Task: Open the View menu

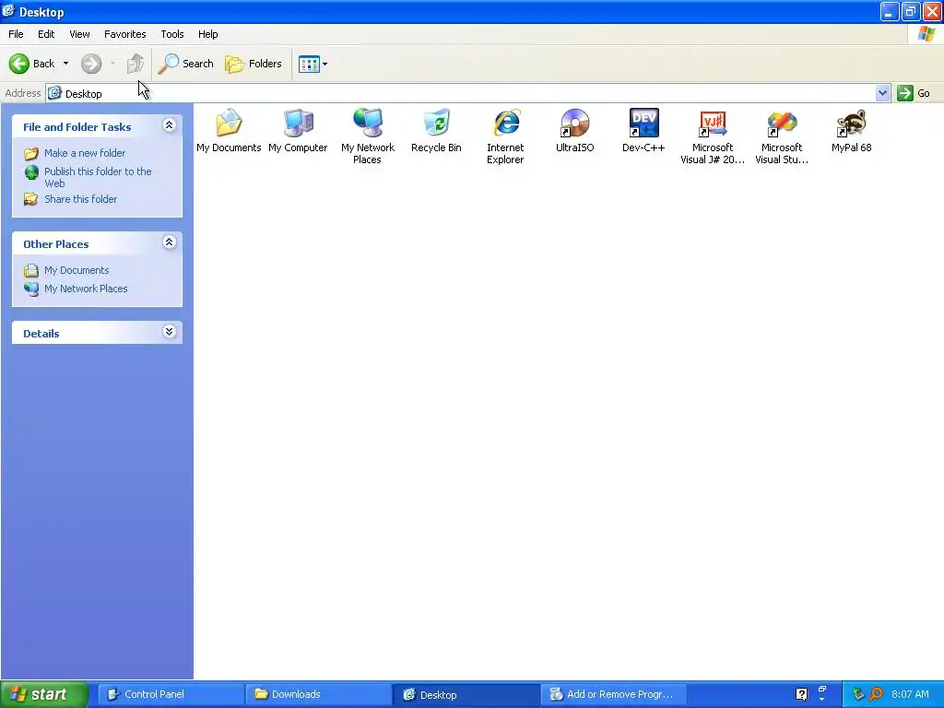Action: click(79, 34)
